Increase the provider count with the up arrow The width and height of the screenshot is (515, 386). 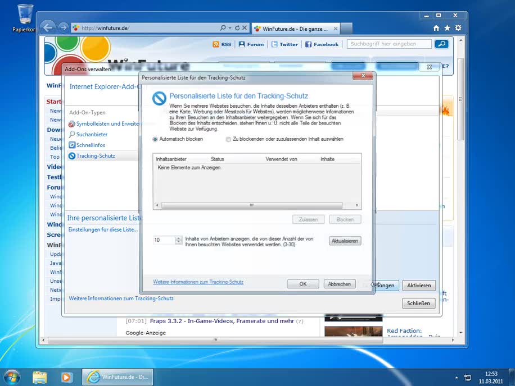[179, 238]
